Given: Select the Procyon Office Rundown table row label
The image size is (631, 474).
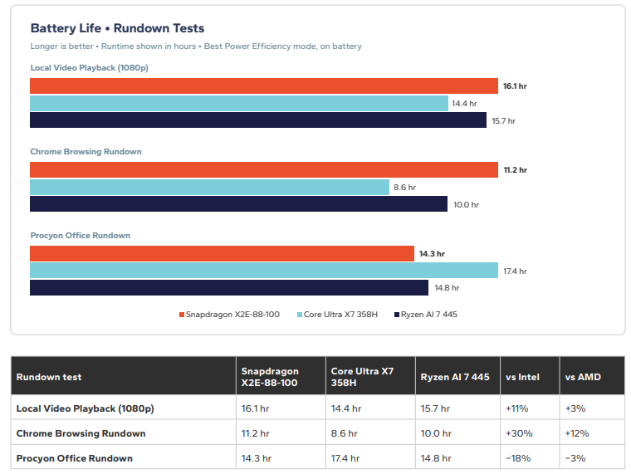Looking at the screenshot, I should pyautogui.click(x=75, y=458).
